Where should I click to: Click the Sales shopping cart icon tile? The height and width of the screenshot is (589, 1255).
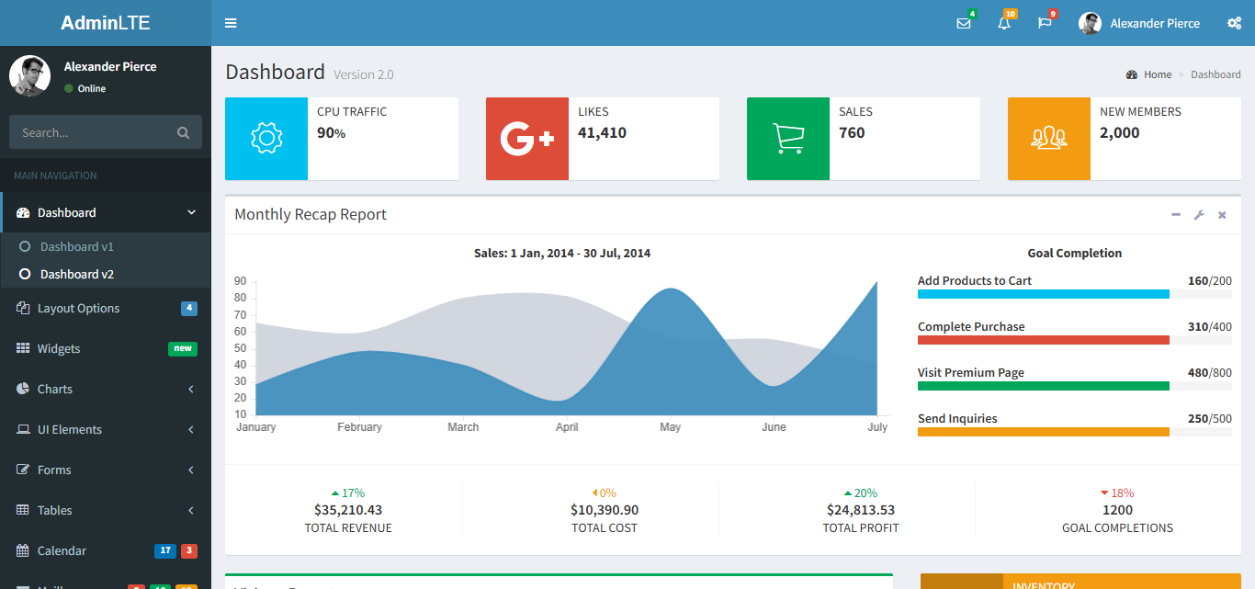point(788,139)
